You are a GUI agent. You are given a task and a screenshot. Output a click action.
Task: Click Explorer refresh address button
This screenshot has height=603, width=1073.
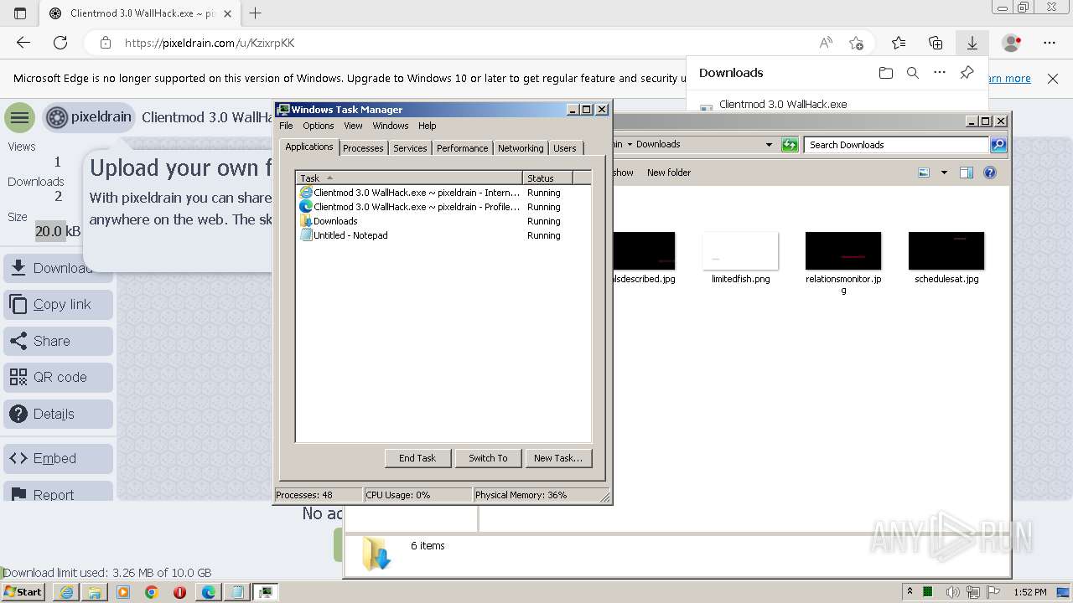click(790, 145)
